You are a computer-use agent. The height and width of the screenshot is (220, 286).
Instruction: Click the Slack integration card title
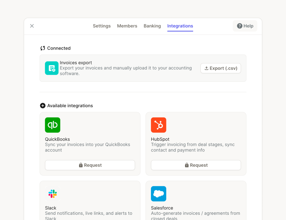(51, 208)
